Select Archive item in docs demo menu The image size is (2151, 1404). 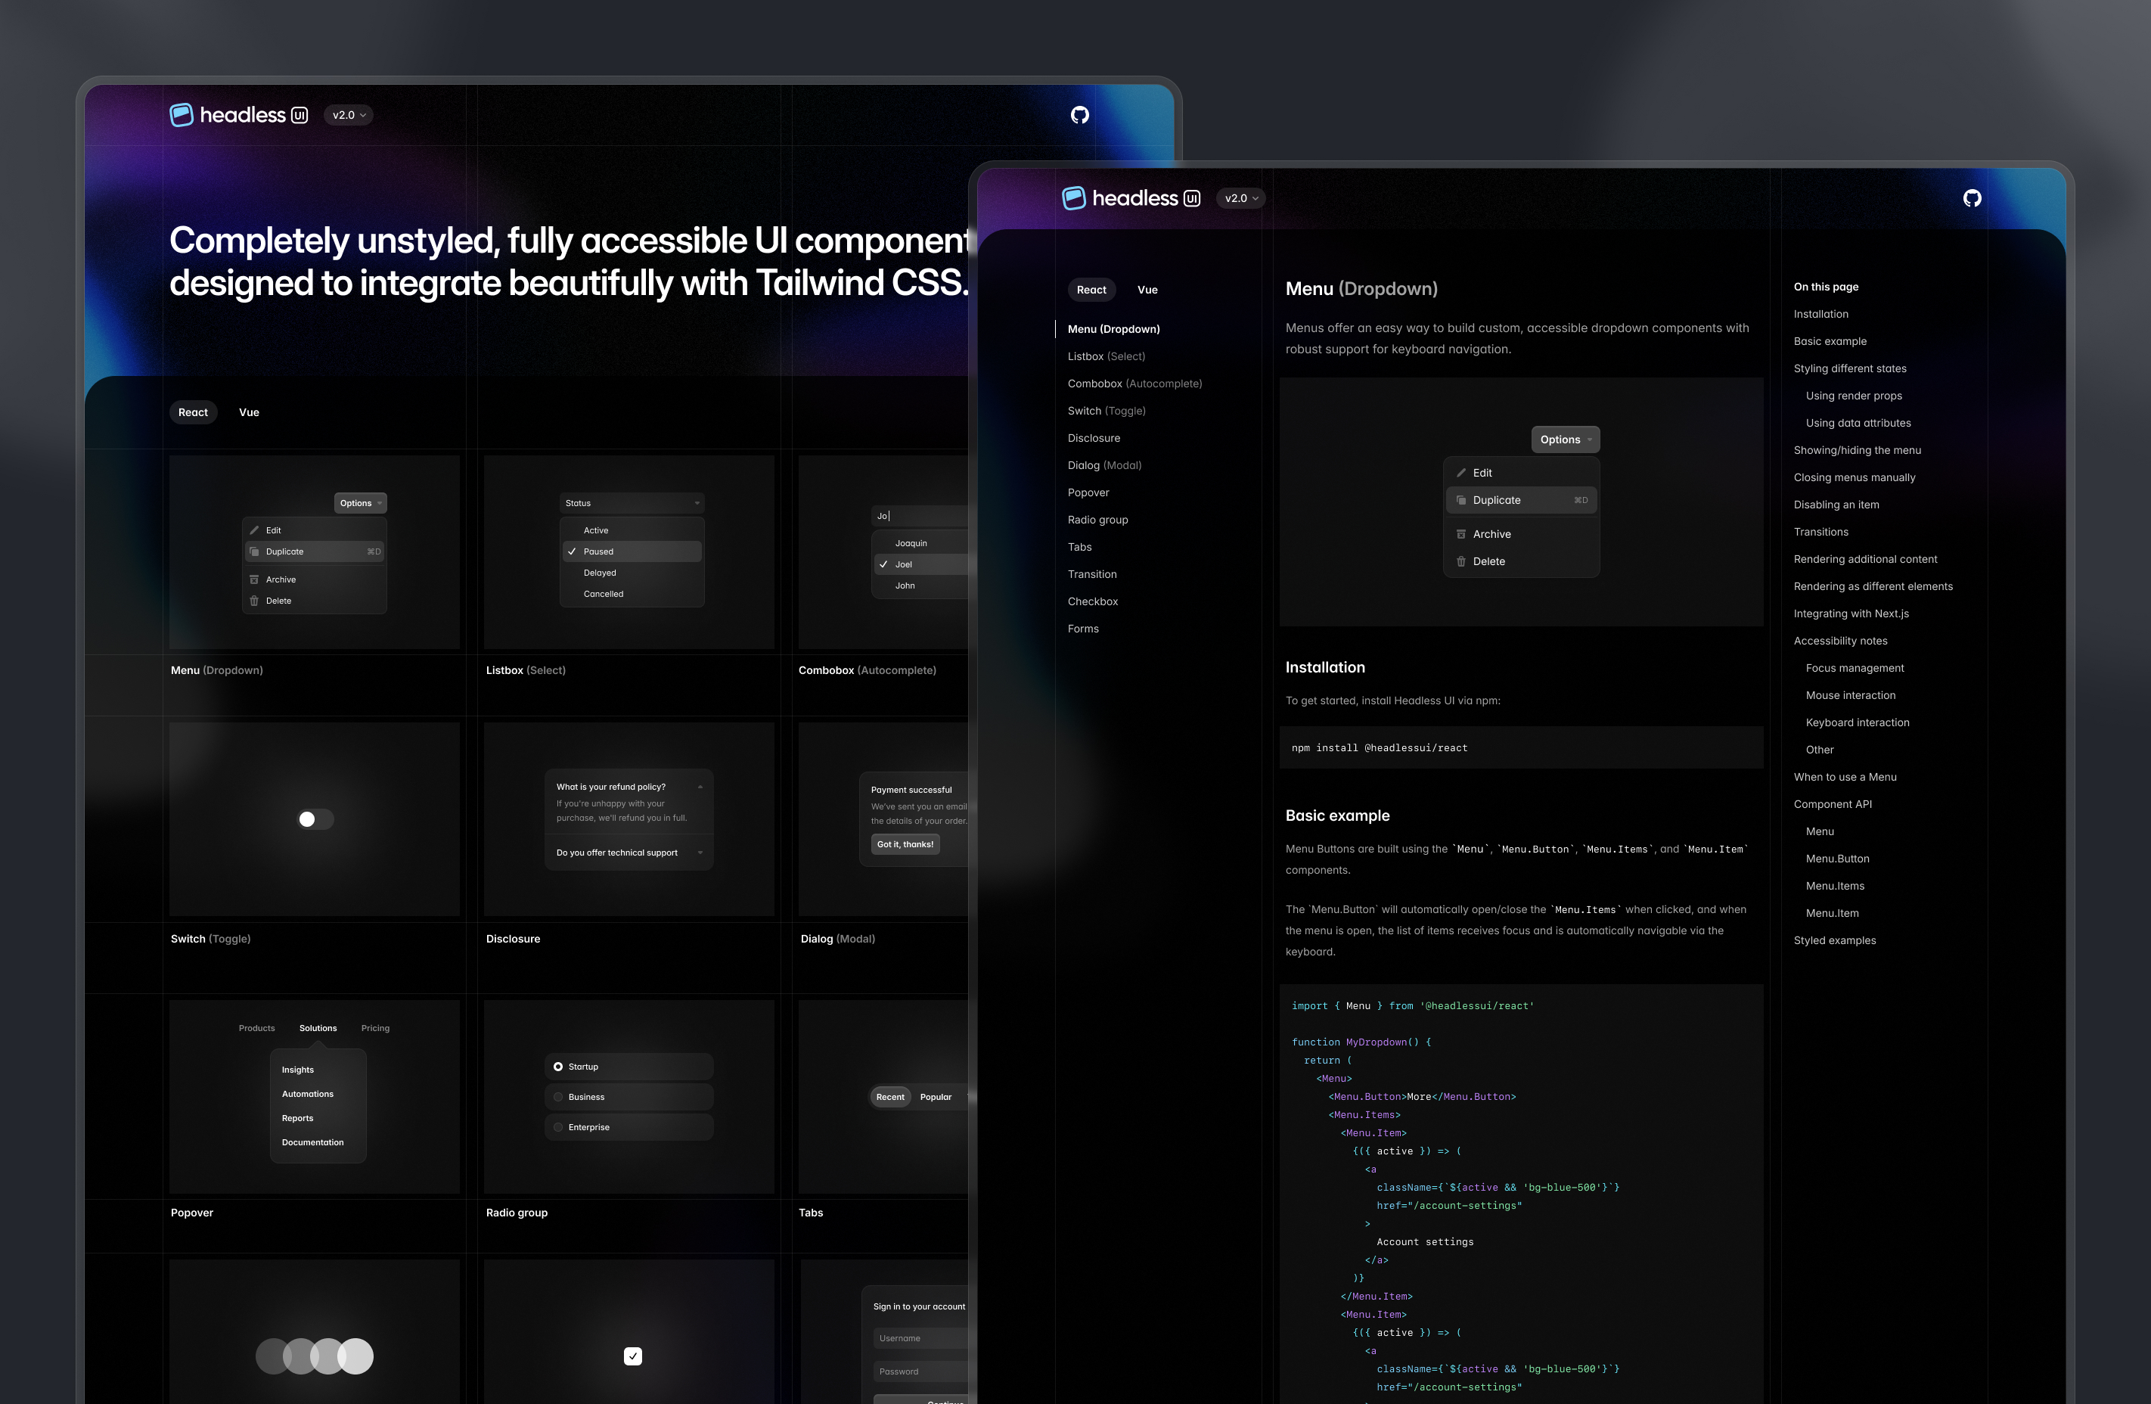click(x=1521, y=534)
